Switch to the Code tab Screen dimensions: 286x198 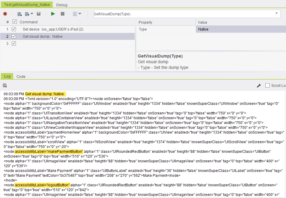point(21,76)
